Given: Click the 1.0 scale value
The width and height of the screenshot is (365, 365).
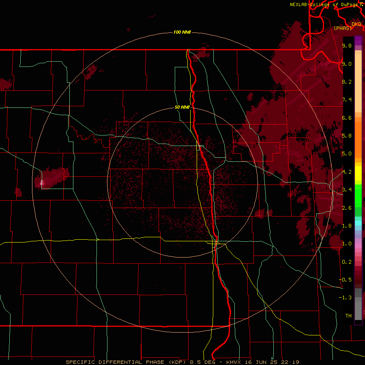Looking at the screenshot, I should pos(347,244).
